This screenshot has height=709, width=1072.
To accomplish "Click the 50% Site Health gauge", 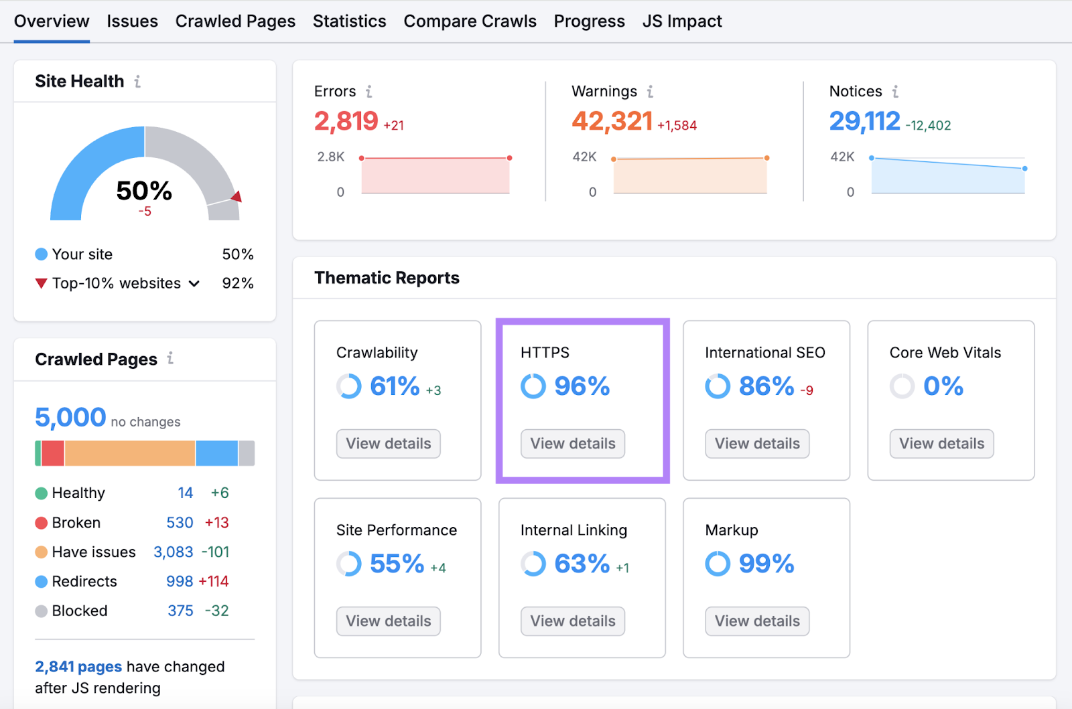I will [145, 173].
